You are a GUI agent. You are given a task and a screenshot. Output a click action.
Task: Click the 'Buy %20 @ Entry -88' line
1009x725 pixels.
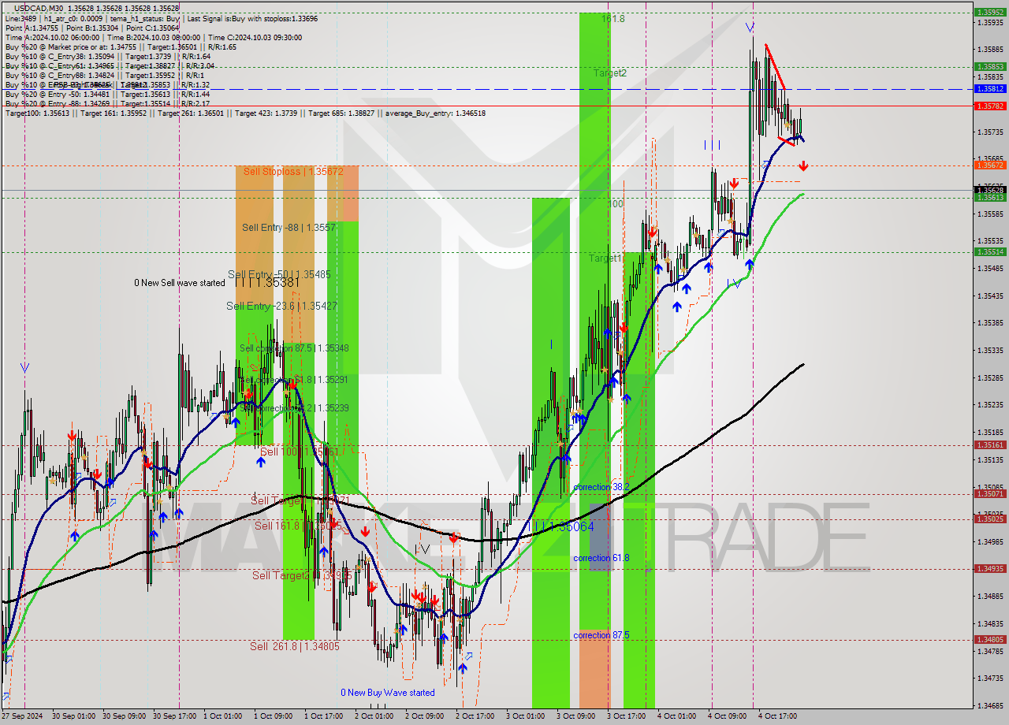pyautogui.click(x=106, y=103)
